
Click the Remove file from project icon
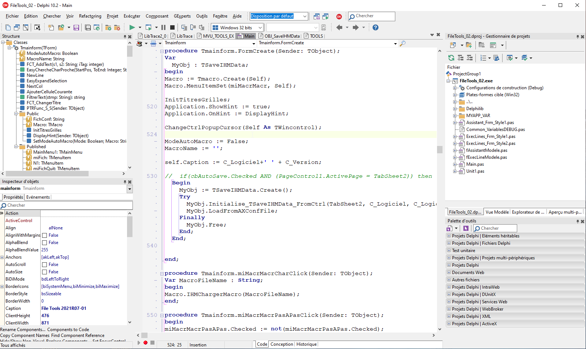[117, 27]
